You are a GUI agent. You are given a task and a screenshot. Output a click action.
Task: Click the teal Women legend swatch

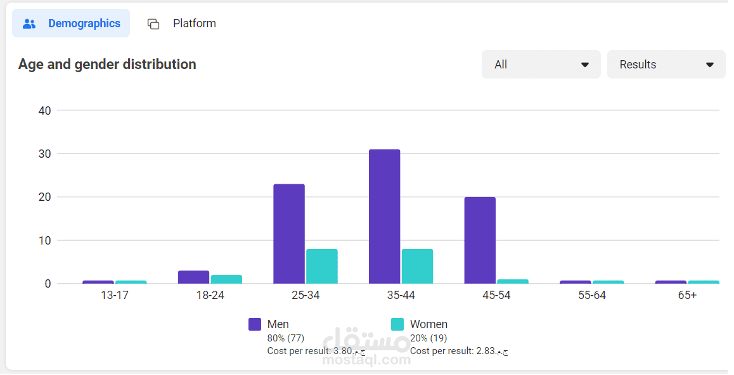click(397, 324)
